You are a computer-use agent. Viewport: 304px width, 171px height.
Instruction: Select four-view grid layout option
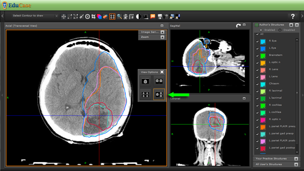[x=145, y=95]
